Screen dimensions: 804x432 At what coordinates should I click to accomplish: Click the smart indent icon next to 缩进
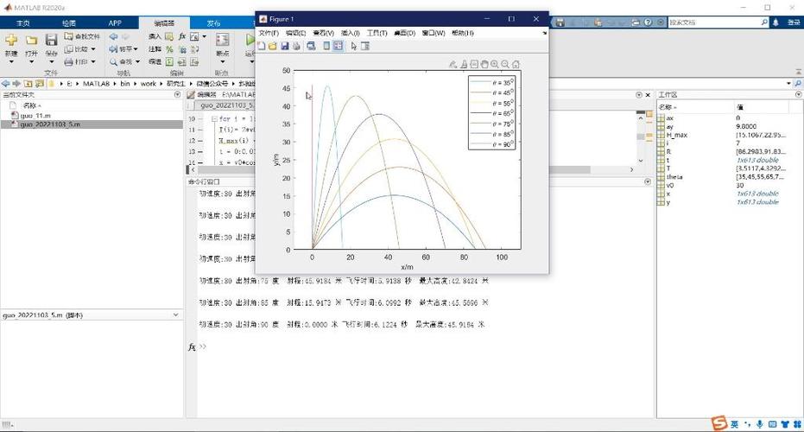pos(169,61)
